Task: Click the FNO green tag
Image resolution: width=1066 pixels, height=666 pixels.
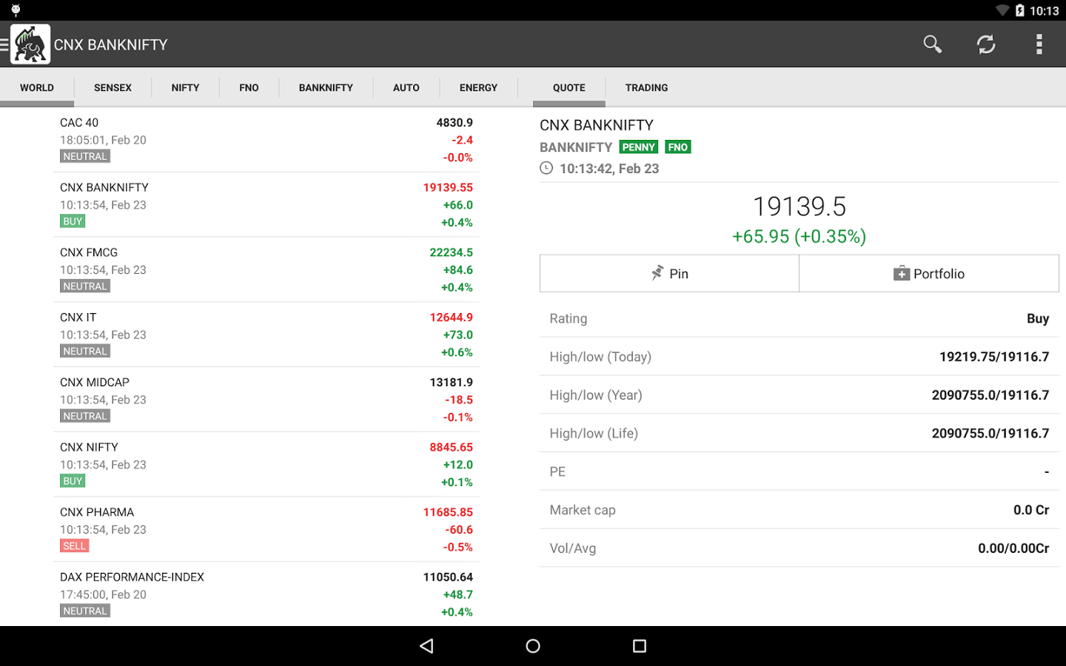Action: tap(678, 147)
